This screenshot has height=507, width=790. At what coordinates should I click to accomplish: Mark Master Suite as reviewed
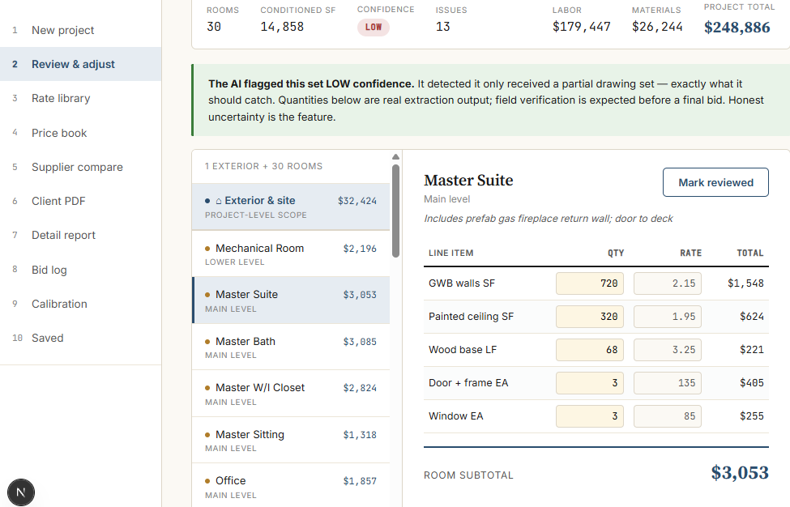click(x=715, y=182)
